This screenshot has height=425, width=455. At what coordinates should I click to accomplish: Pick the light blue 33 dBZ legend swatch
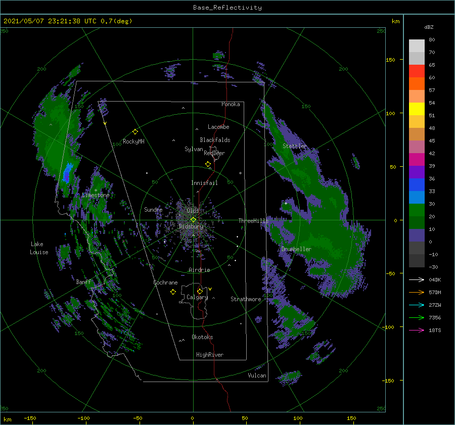point(417,197)
